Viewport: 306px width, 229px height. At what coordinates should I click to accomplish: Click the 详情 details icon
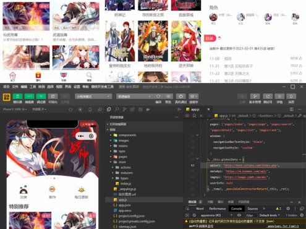[279, 97]
